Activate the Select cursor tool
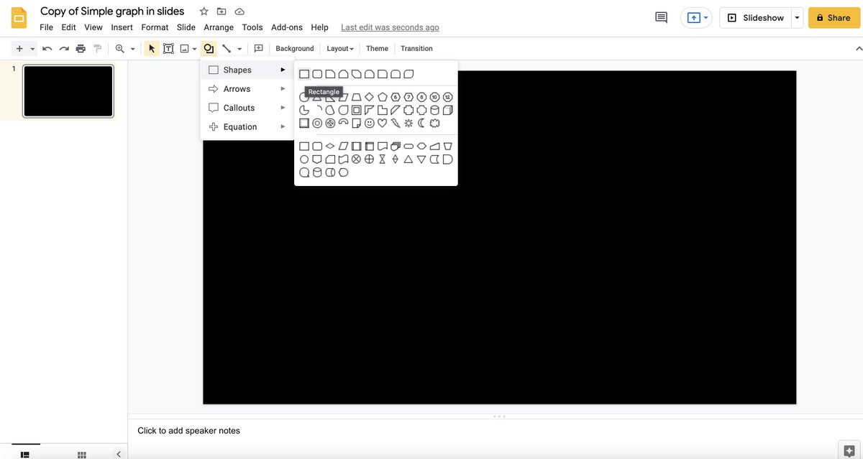The image size is (863, 459). tap(150, 48)
